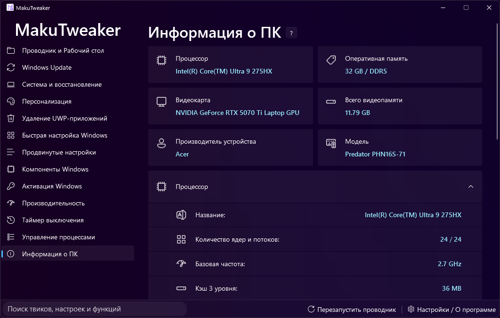Click the speedometer icon beside Базовая частота
500x318 pixels.
(181, 264)
